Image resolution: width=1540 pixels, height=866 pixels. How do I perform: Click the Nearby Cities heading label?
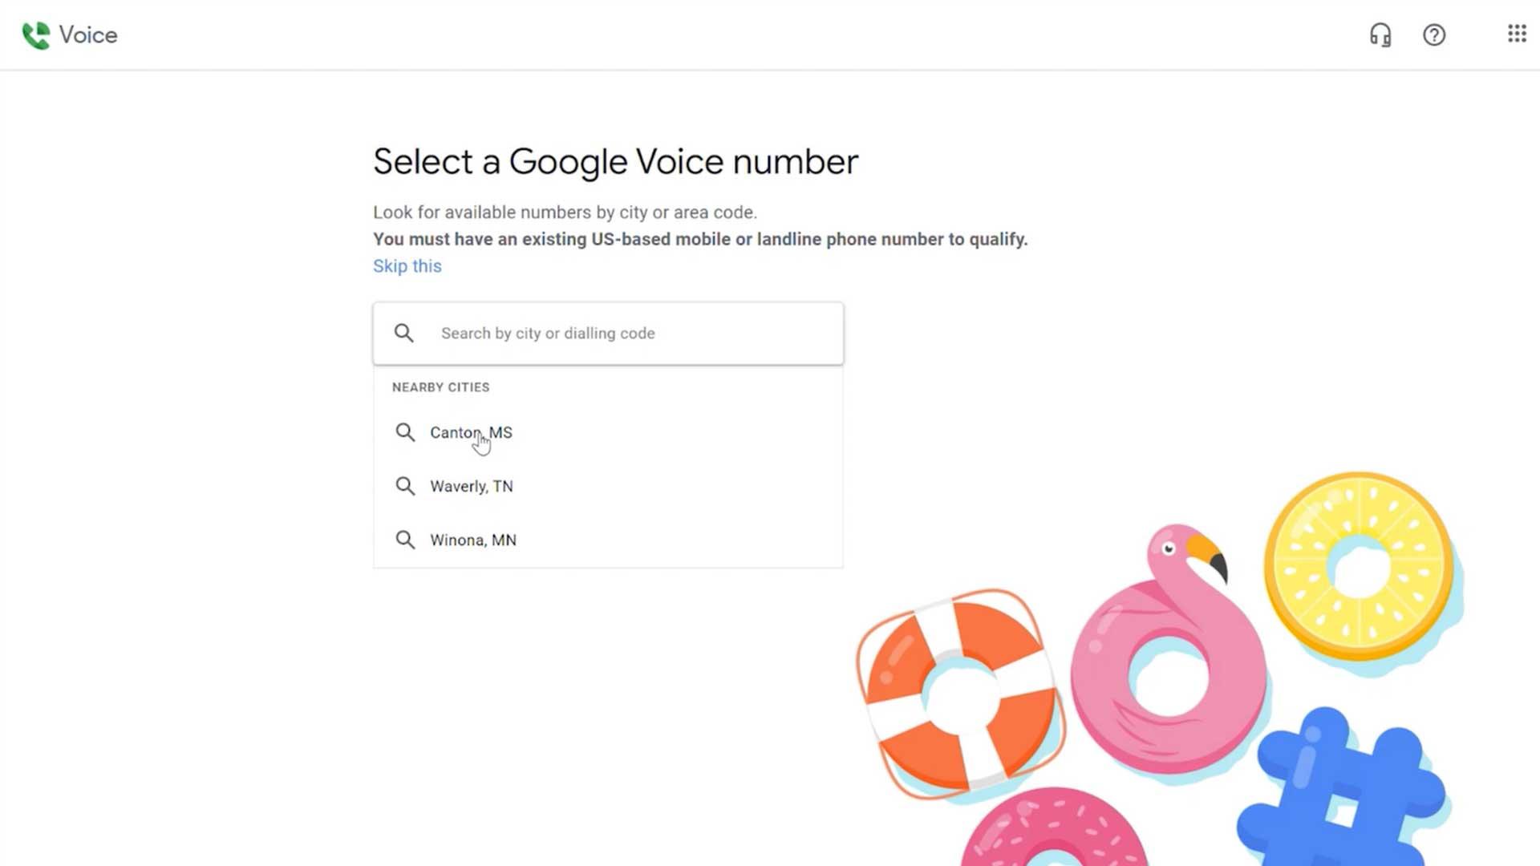click(x=440, y=387)
